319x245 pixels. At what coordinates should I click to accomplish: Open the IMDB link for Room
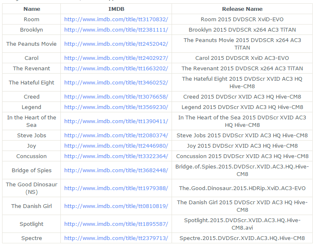coord(116,19)
